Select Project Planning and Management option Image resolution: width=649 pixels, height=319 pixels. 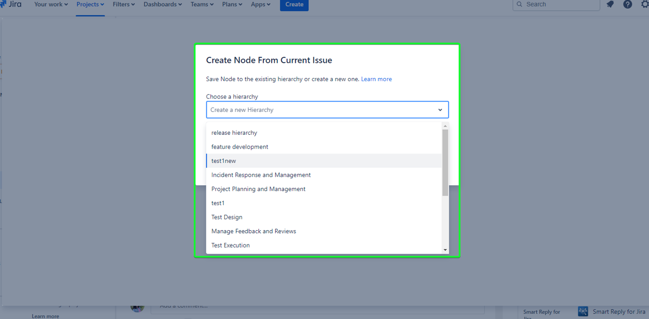[258, 189]
